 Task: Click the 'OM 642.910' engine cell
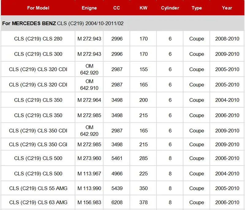[x=89, y=85]
